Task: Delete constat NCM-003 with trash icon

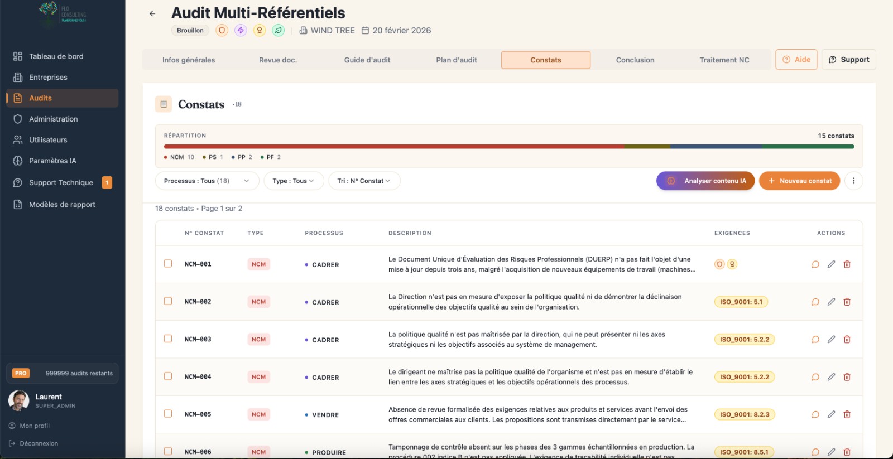Action: click(x=847, y=339)
